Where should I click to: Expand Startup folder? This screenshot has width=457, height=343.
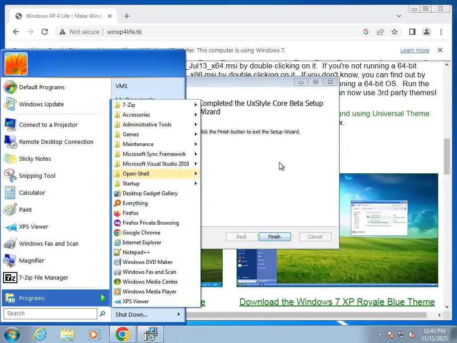156,184
